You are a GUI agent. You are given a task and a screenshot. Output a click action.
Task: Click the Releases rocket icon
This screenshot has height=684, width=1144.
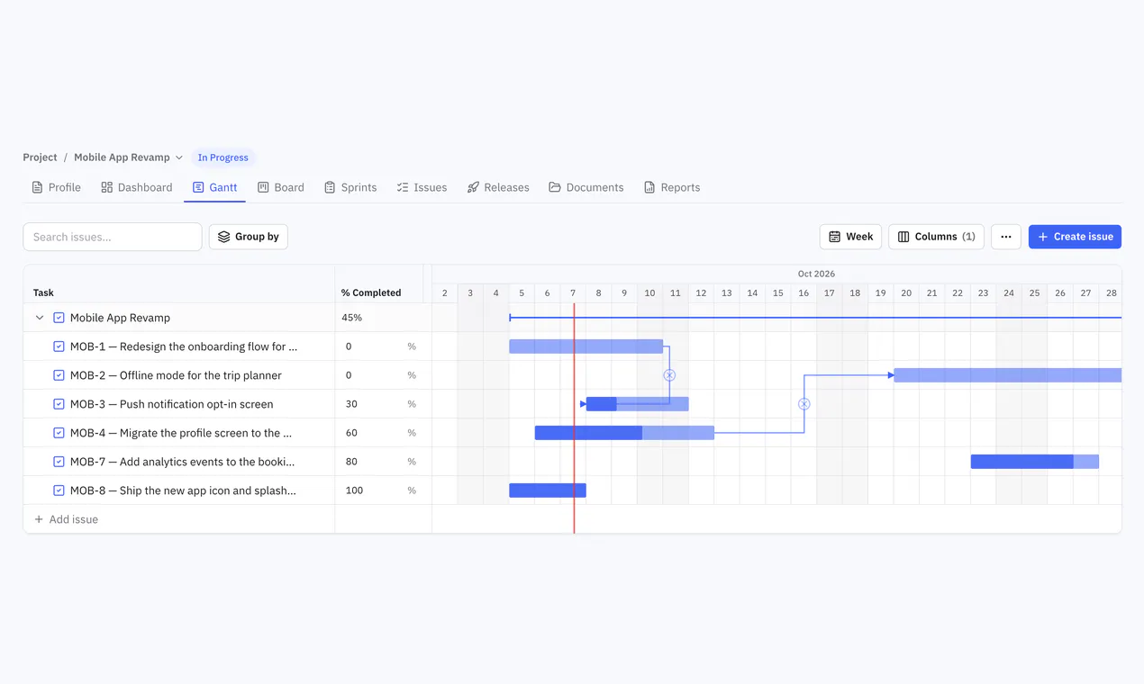(473, 187)
